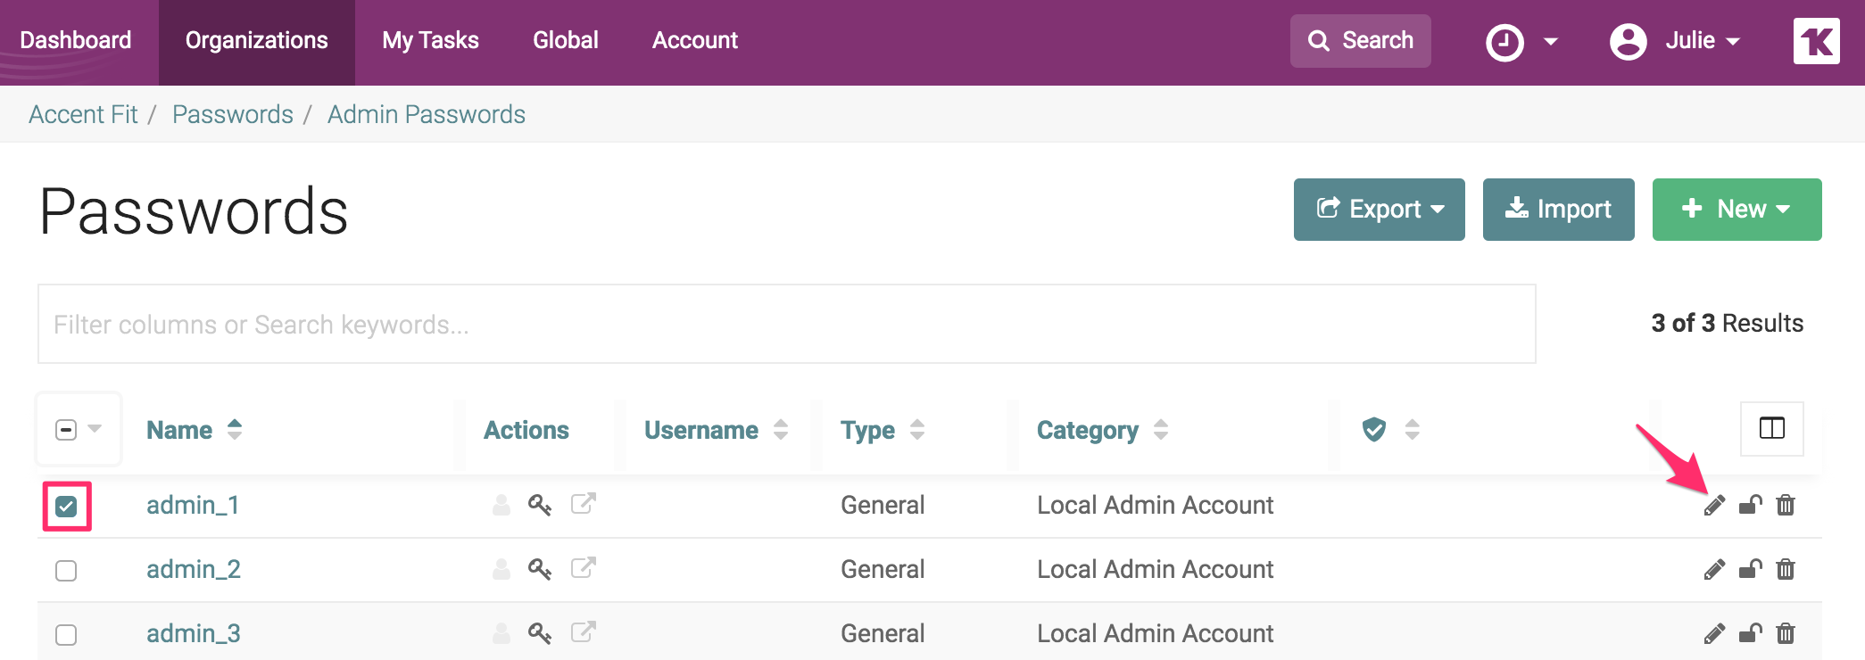This screenshot has height=660, width=1865.
Task: Open the Admin Passwords breadcrumb link
Action: point(427,114)
